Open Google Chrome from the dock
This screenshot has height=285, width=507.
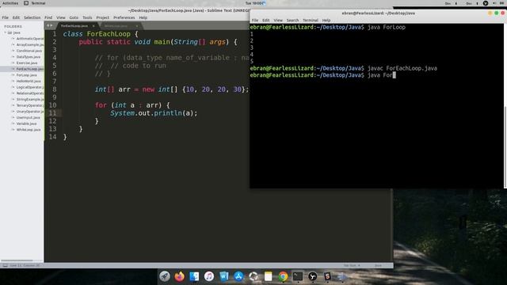point(283,276)
